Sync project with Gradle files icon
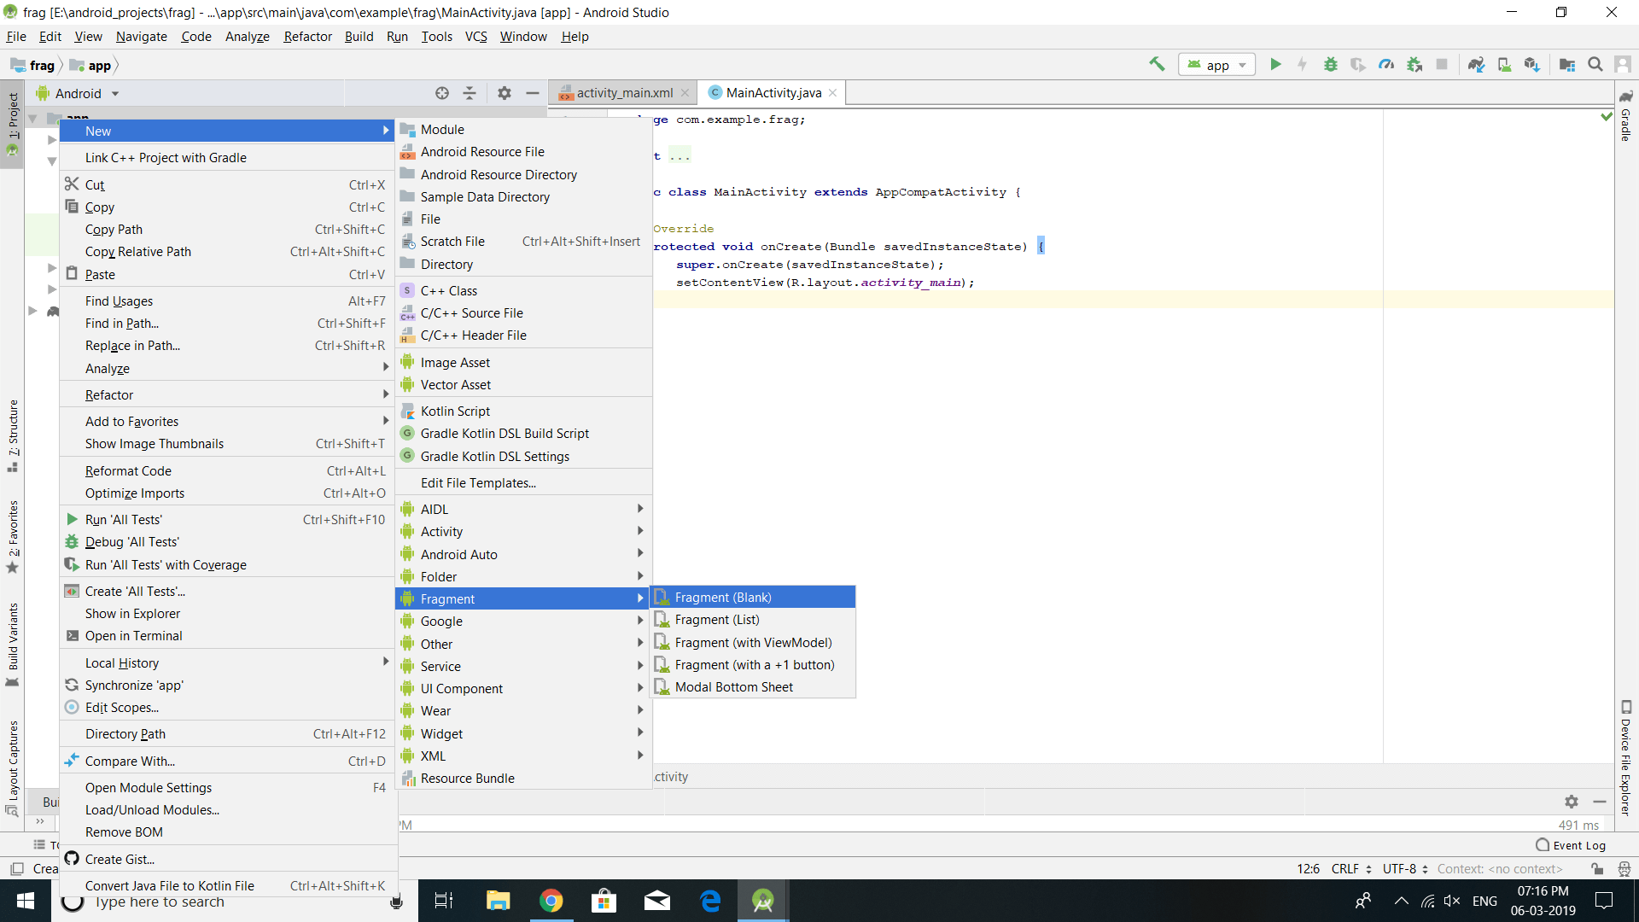1639x922 pixels. (1476, 64)
